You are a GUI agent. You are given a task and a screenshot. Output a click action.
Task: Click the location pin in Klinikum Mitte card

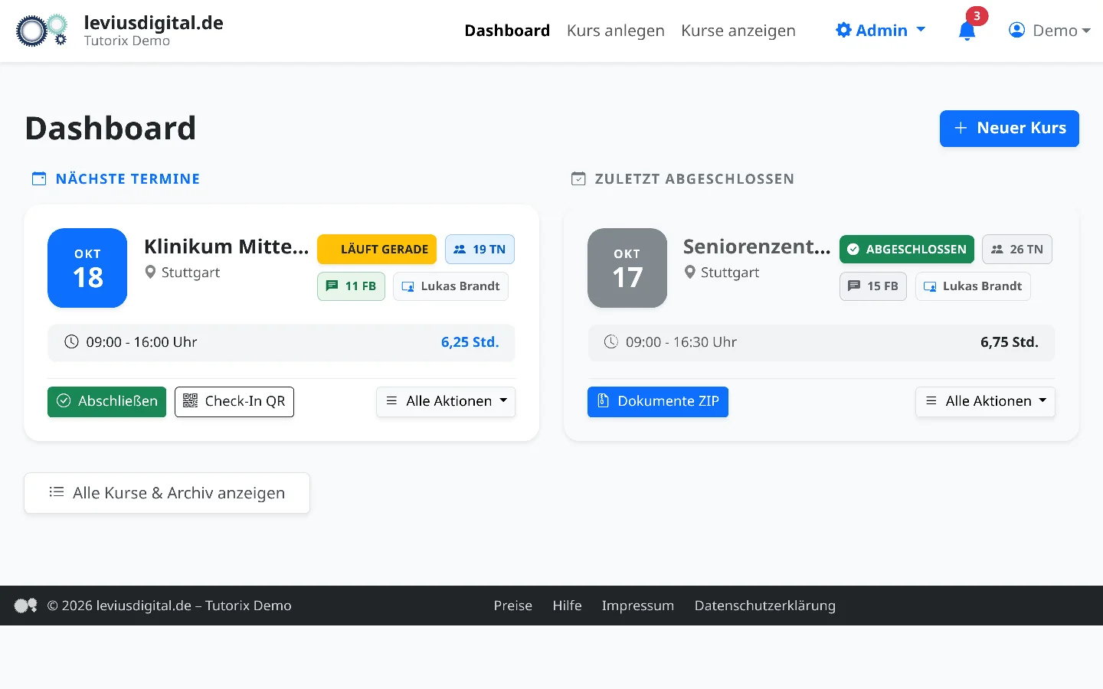pos(150,272)
